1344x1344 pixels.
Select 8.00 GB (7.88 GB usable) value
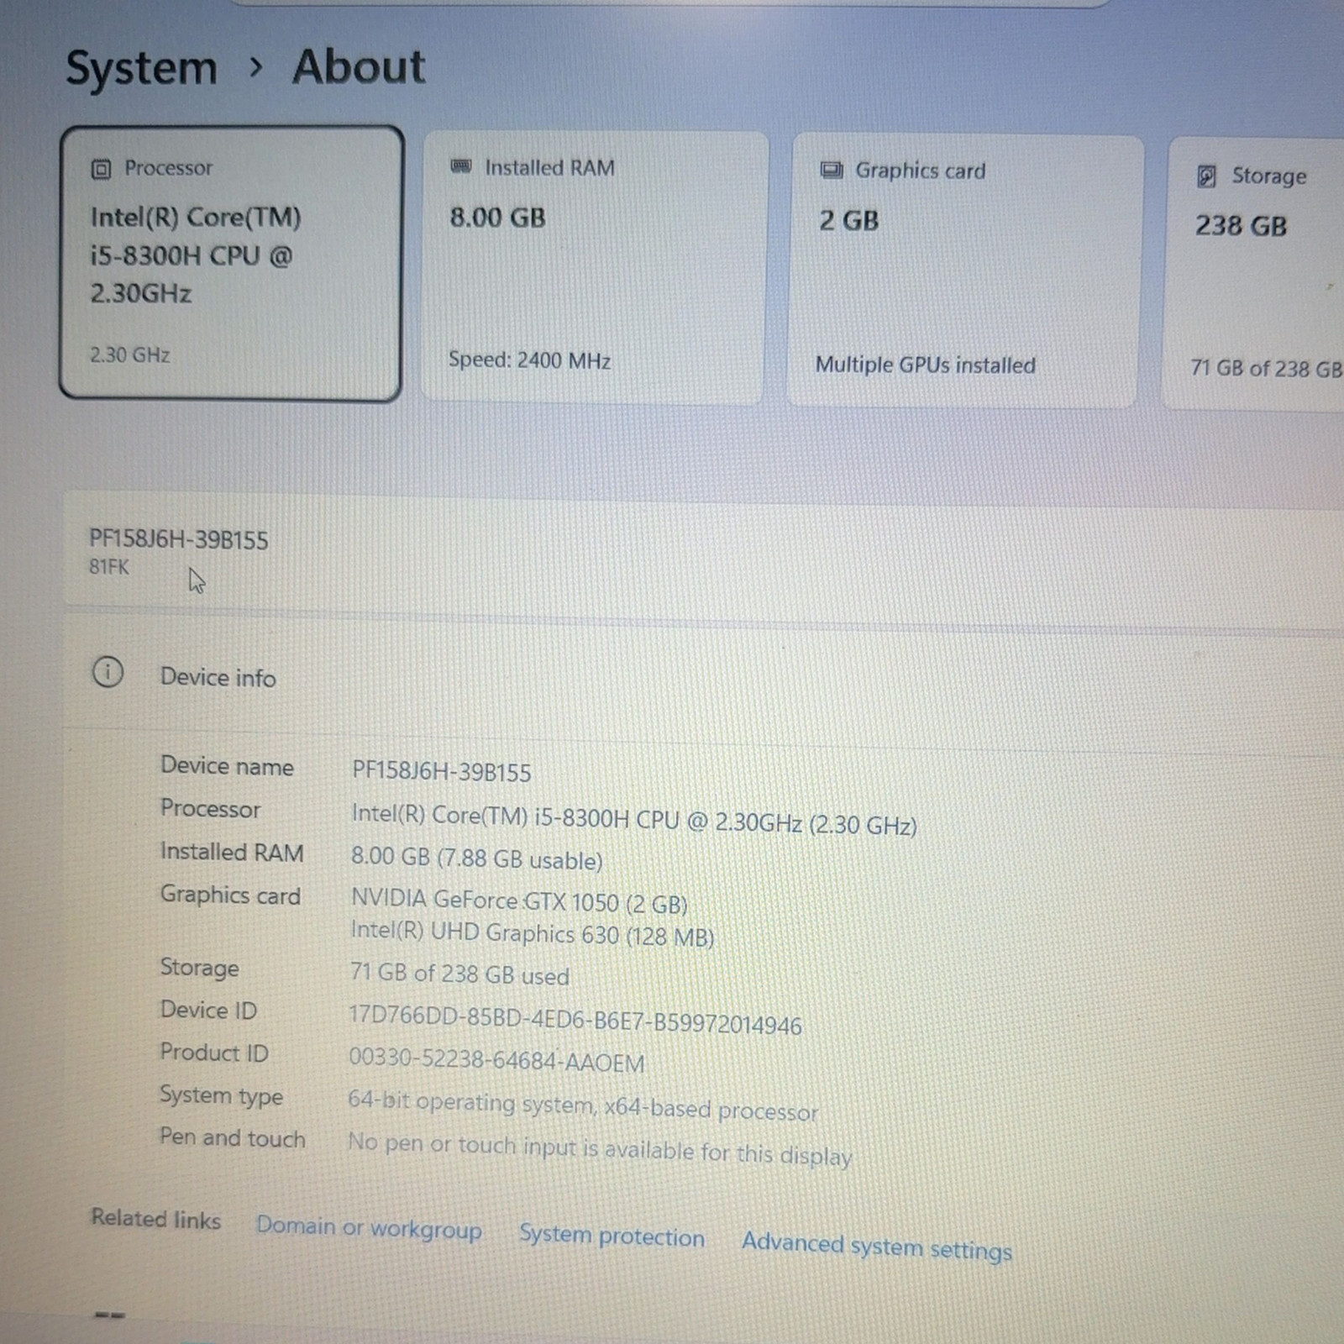pos(477,858)
